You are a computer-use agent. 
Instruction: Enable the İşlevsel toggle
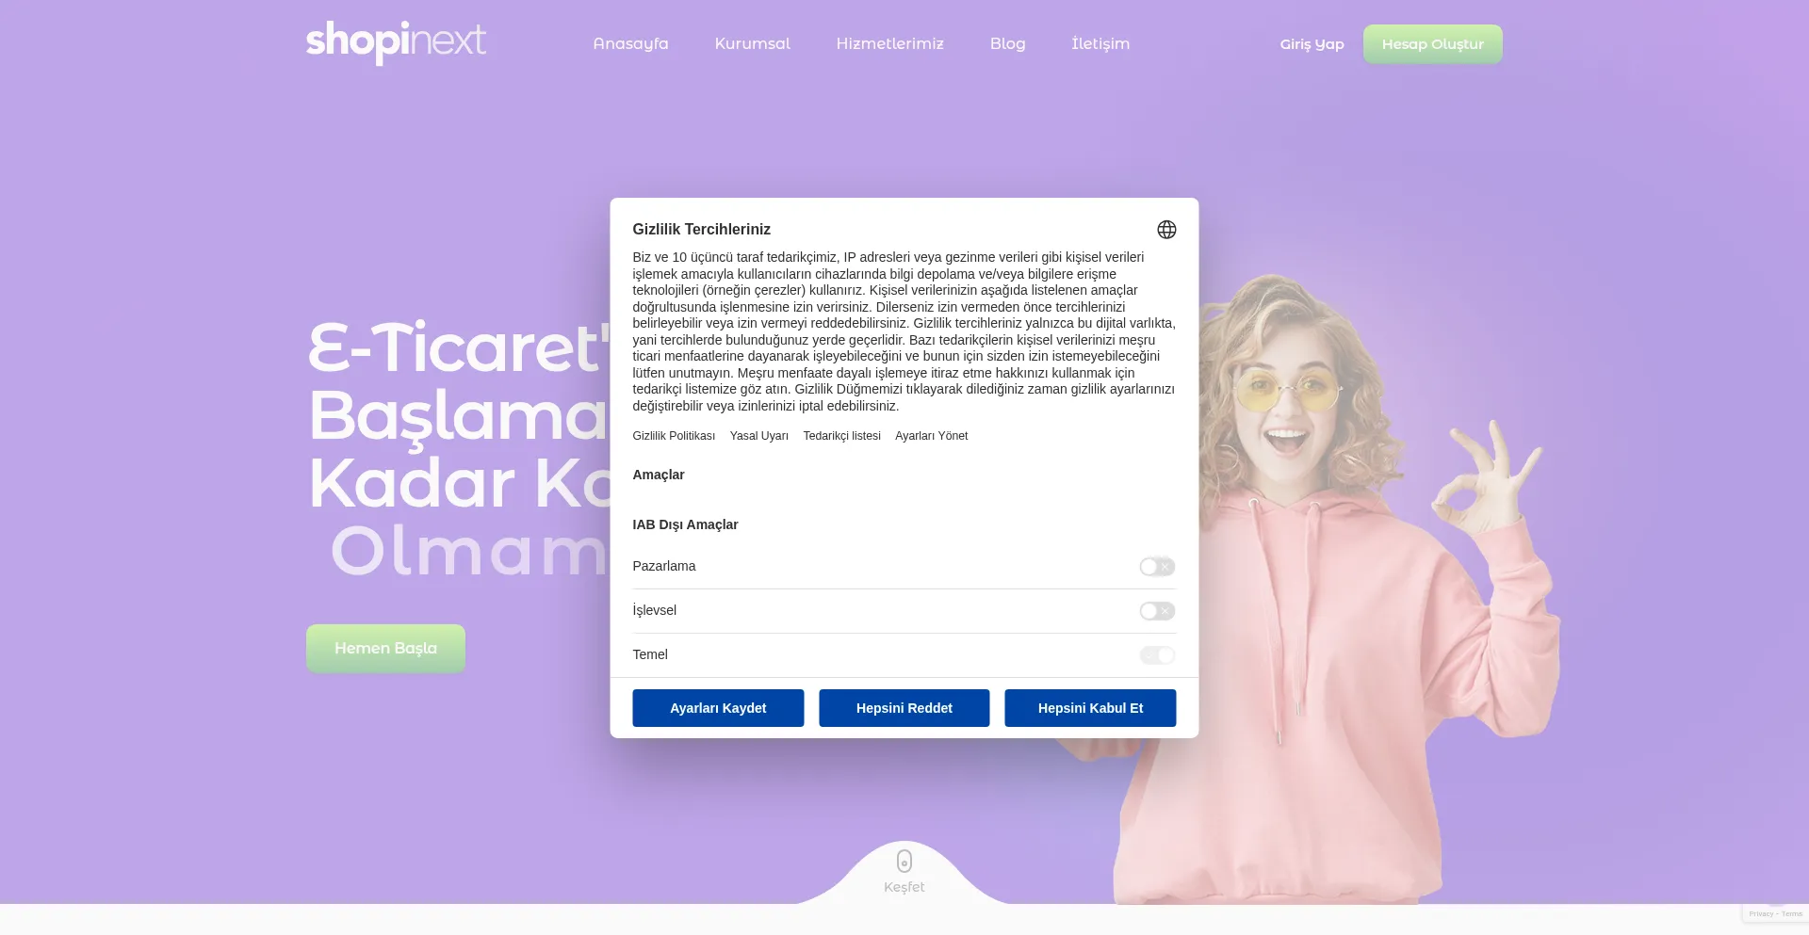(1157, 611)
